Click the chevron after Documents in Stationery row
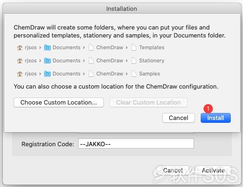243x187 pixels. [84, 60]
